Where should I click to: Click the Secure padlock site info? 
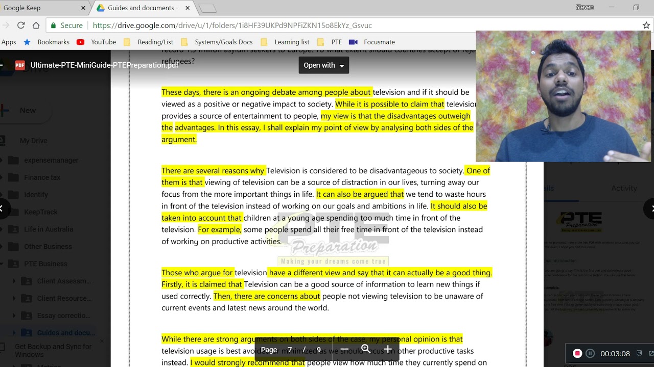(66, 25)
